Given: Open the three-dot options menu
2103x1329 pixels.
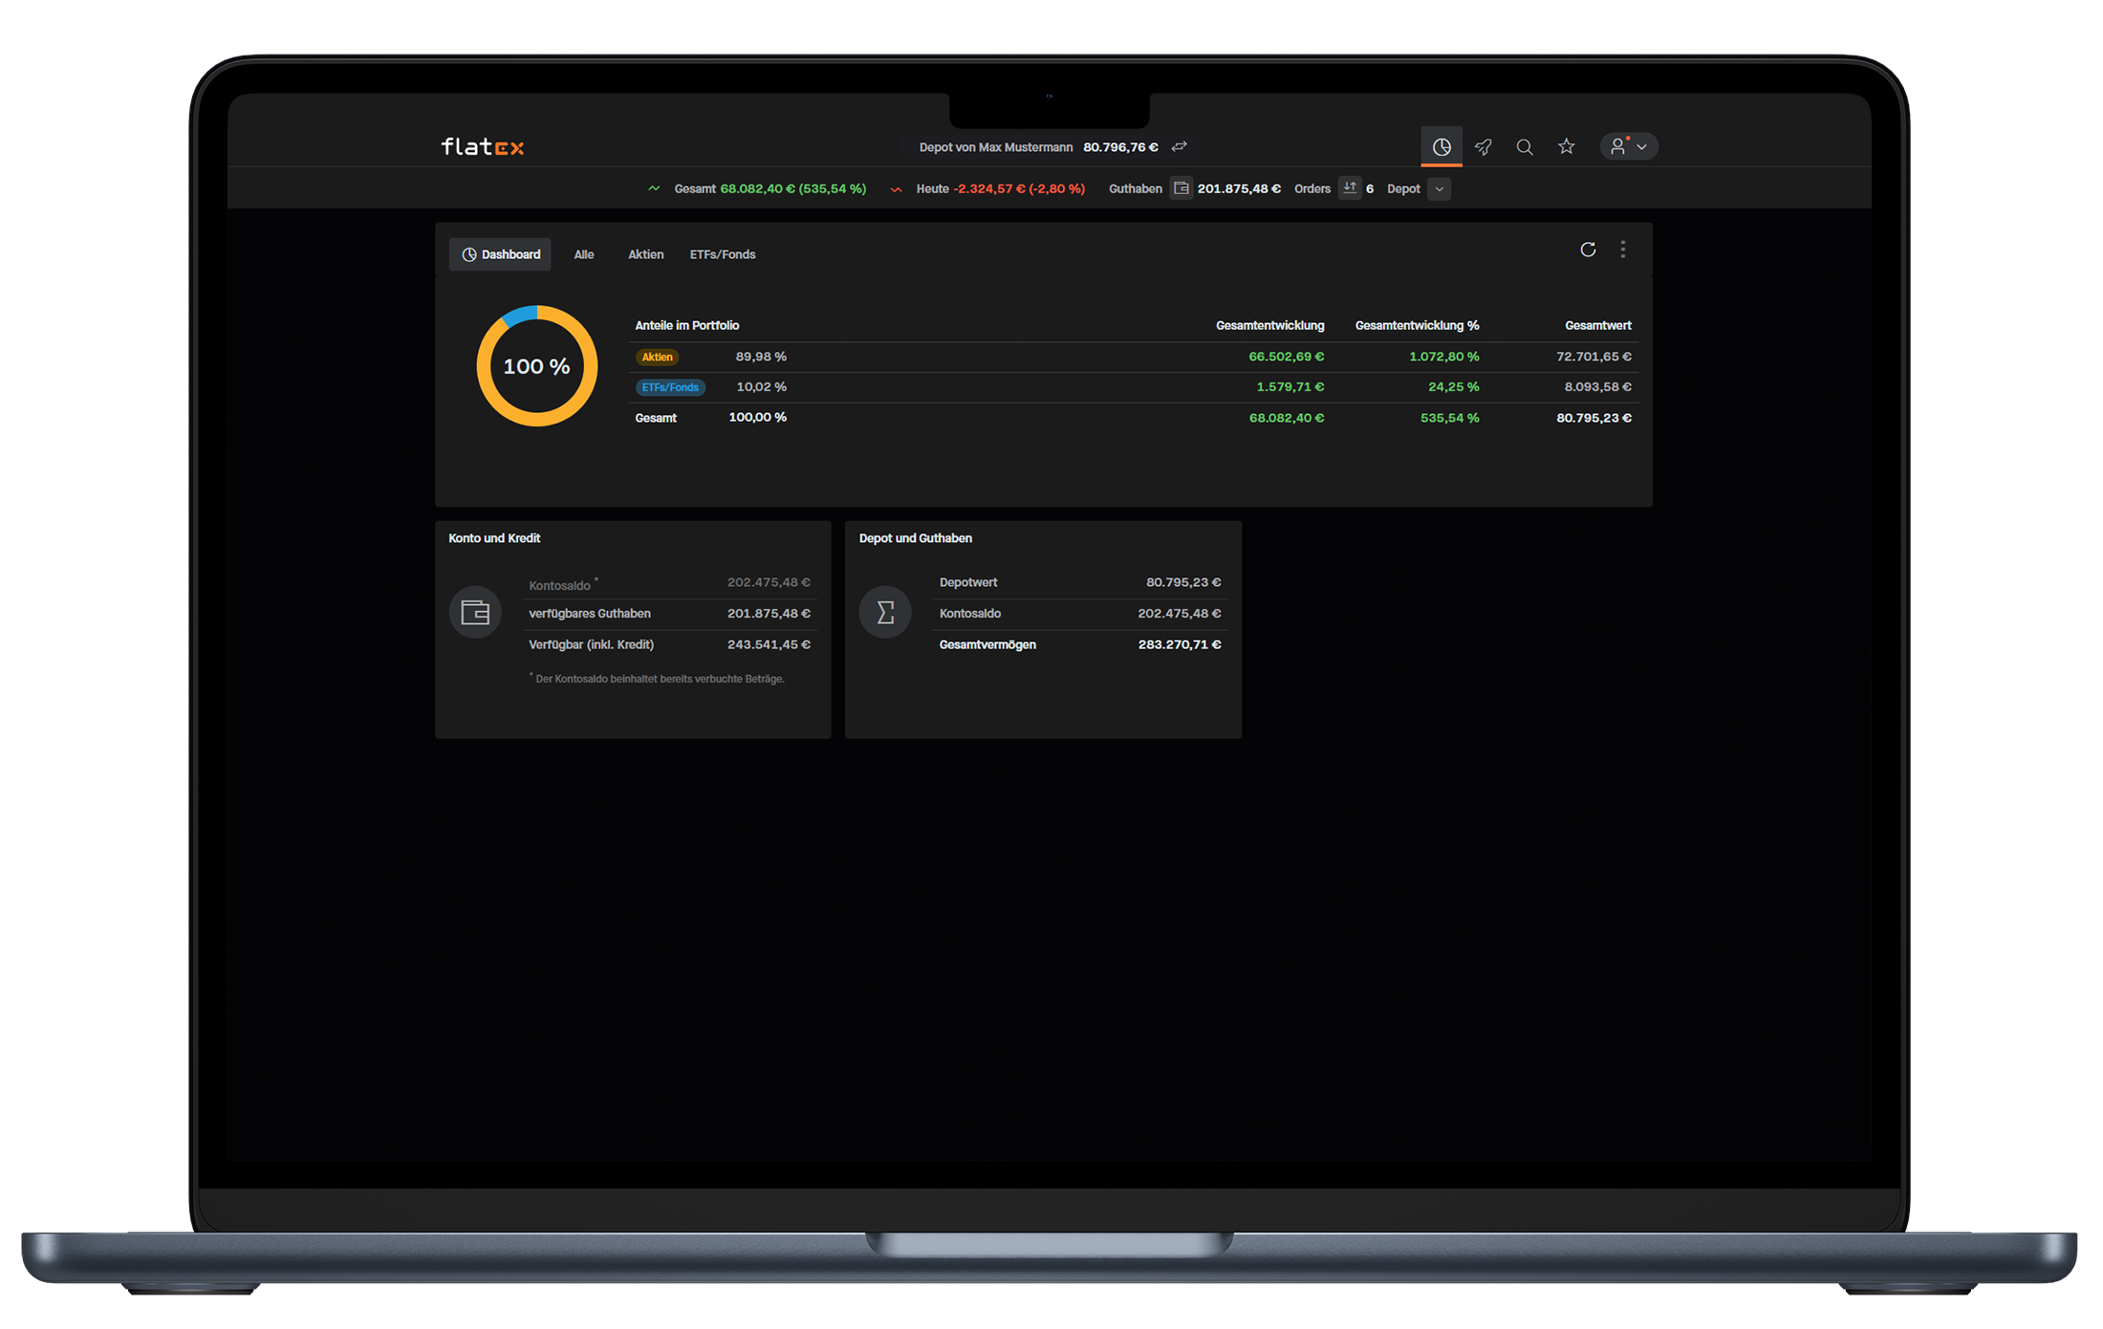Looking at the screenshot, I should pyautogui.click(x=1623, y=250).
